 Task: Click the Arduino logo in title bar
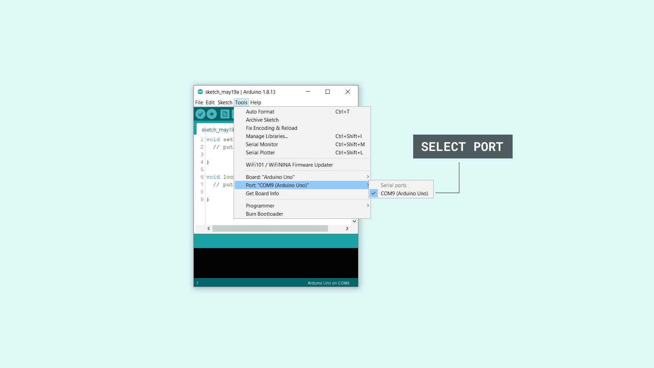pos(200,92)
